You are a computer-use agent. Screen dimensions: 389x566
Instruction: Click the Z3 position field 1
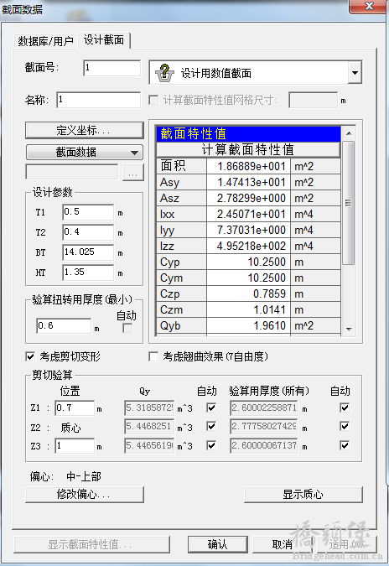(x=75, y=446)
